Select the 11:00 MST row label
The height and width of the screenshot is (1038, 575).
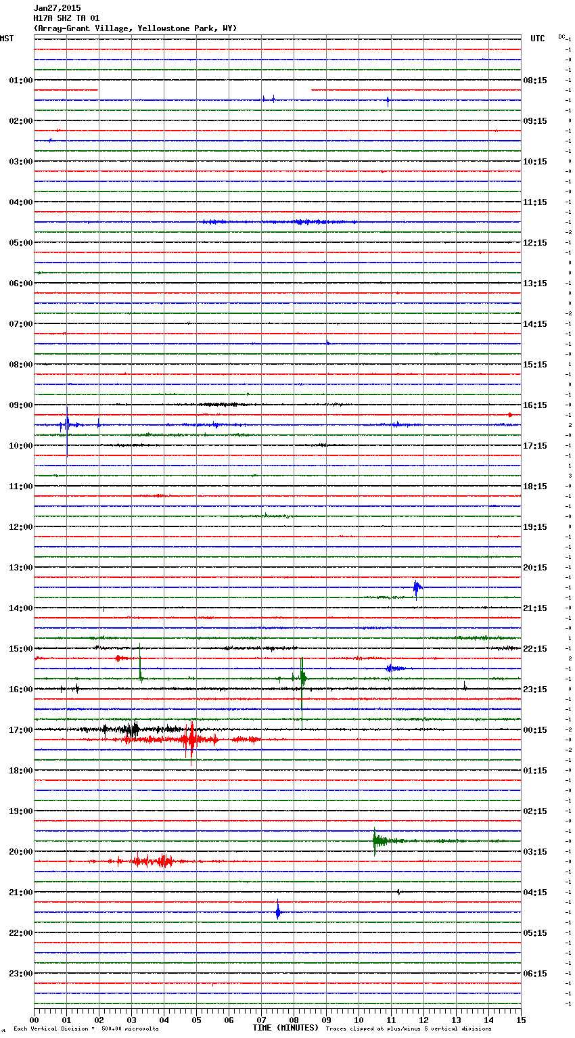[x=21, y=487]
